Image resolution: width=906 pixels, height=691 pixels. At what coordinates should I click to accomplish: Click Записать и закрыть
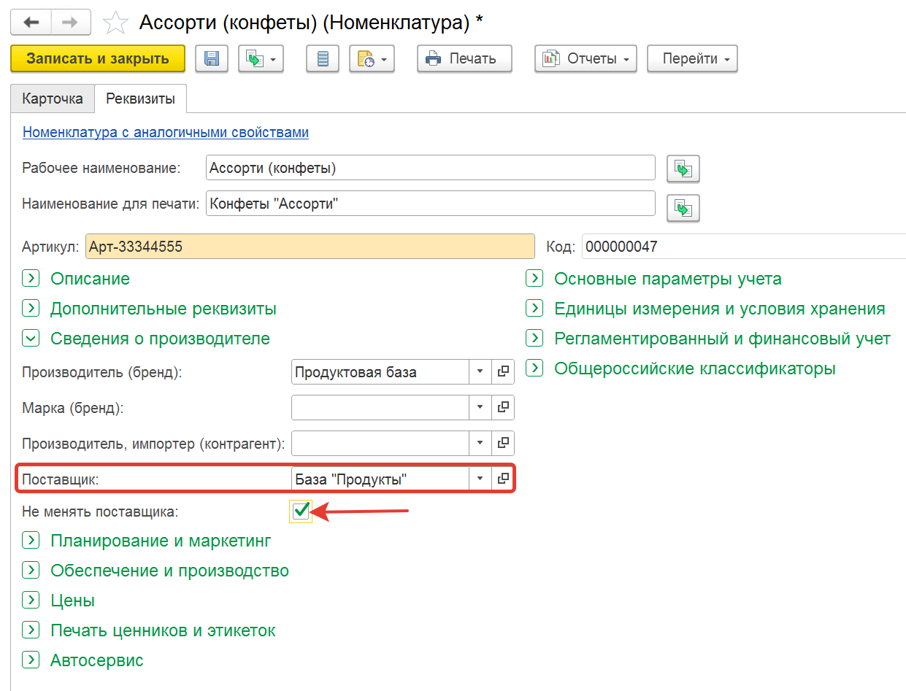coord(98,59)
